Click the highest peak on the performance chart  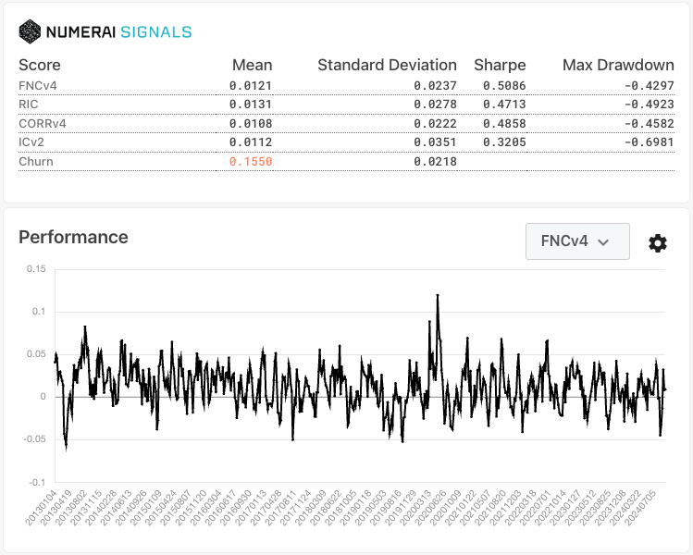click(437, 296)
